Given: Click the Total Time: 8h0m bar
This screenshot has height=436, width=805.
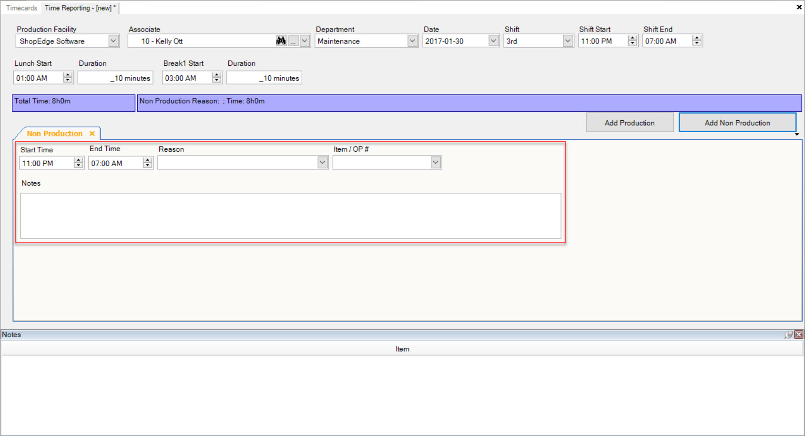Looking at the screenshot, I should coord(73,103).
